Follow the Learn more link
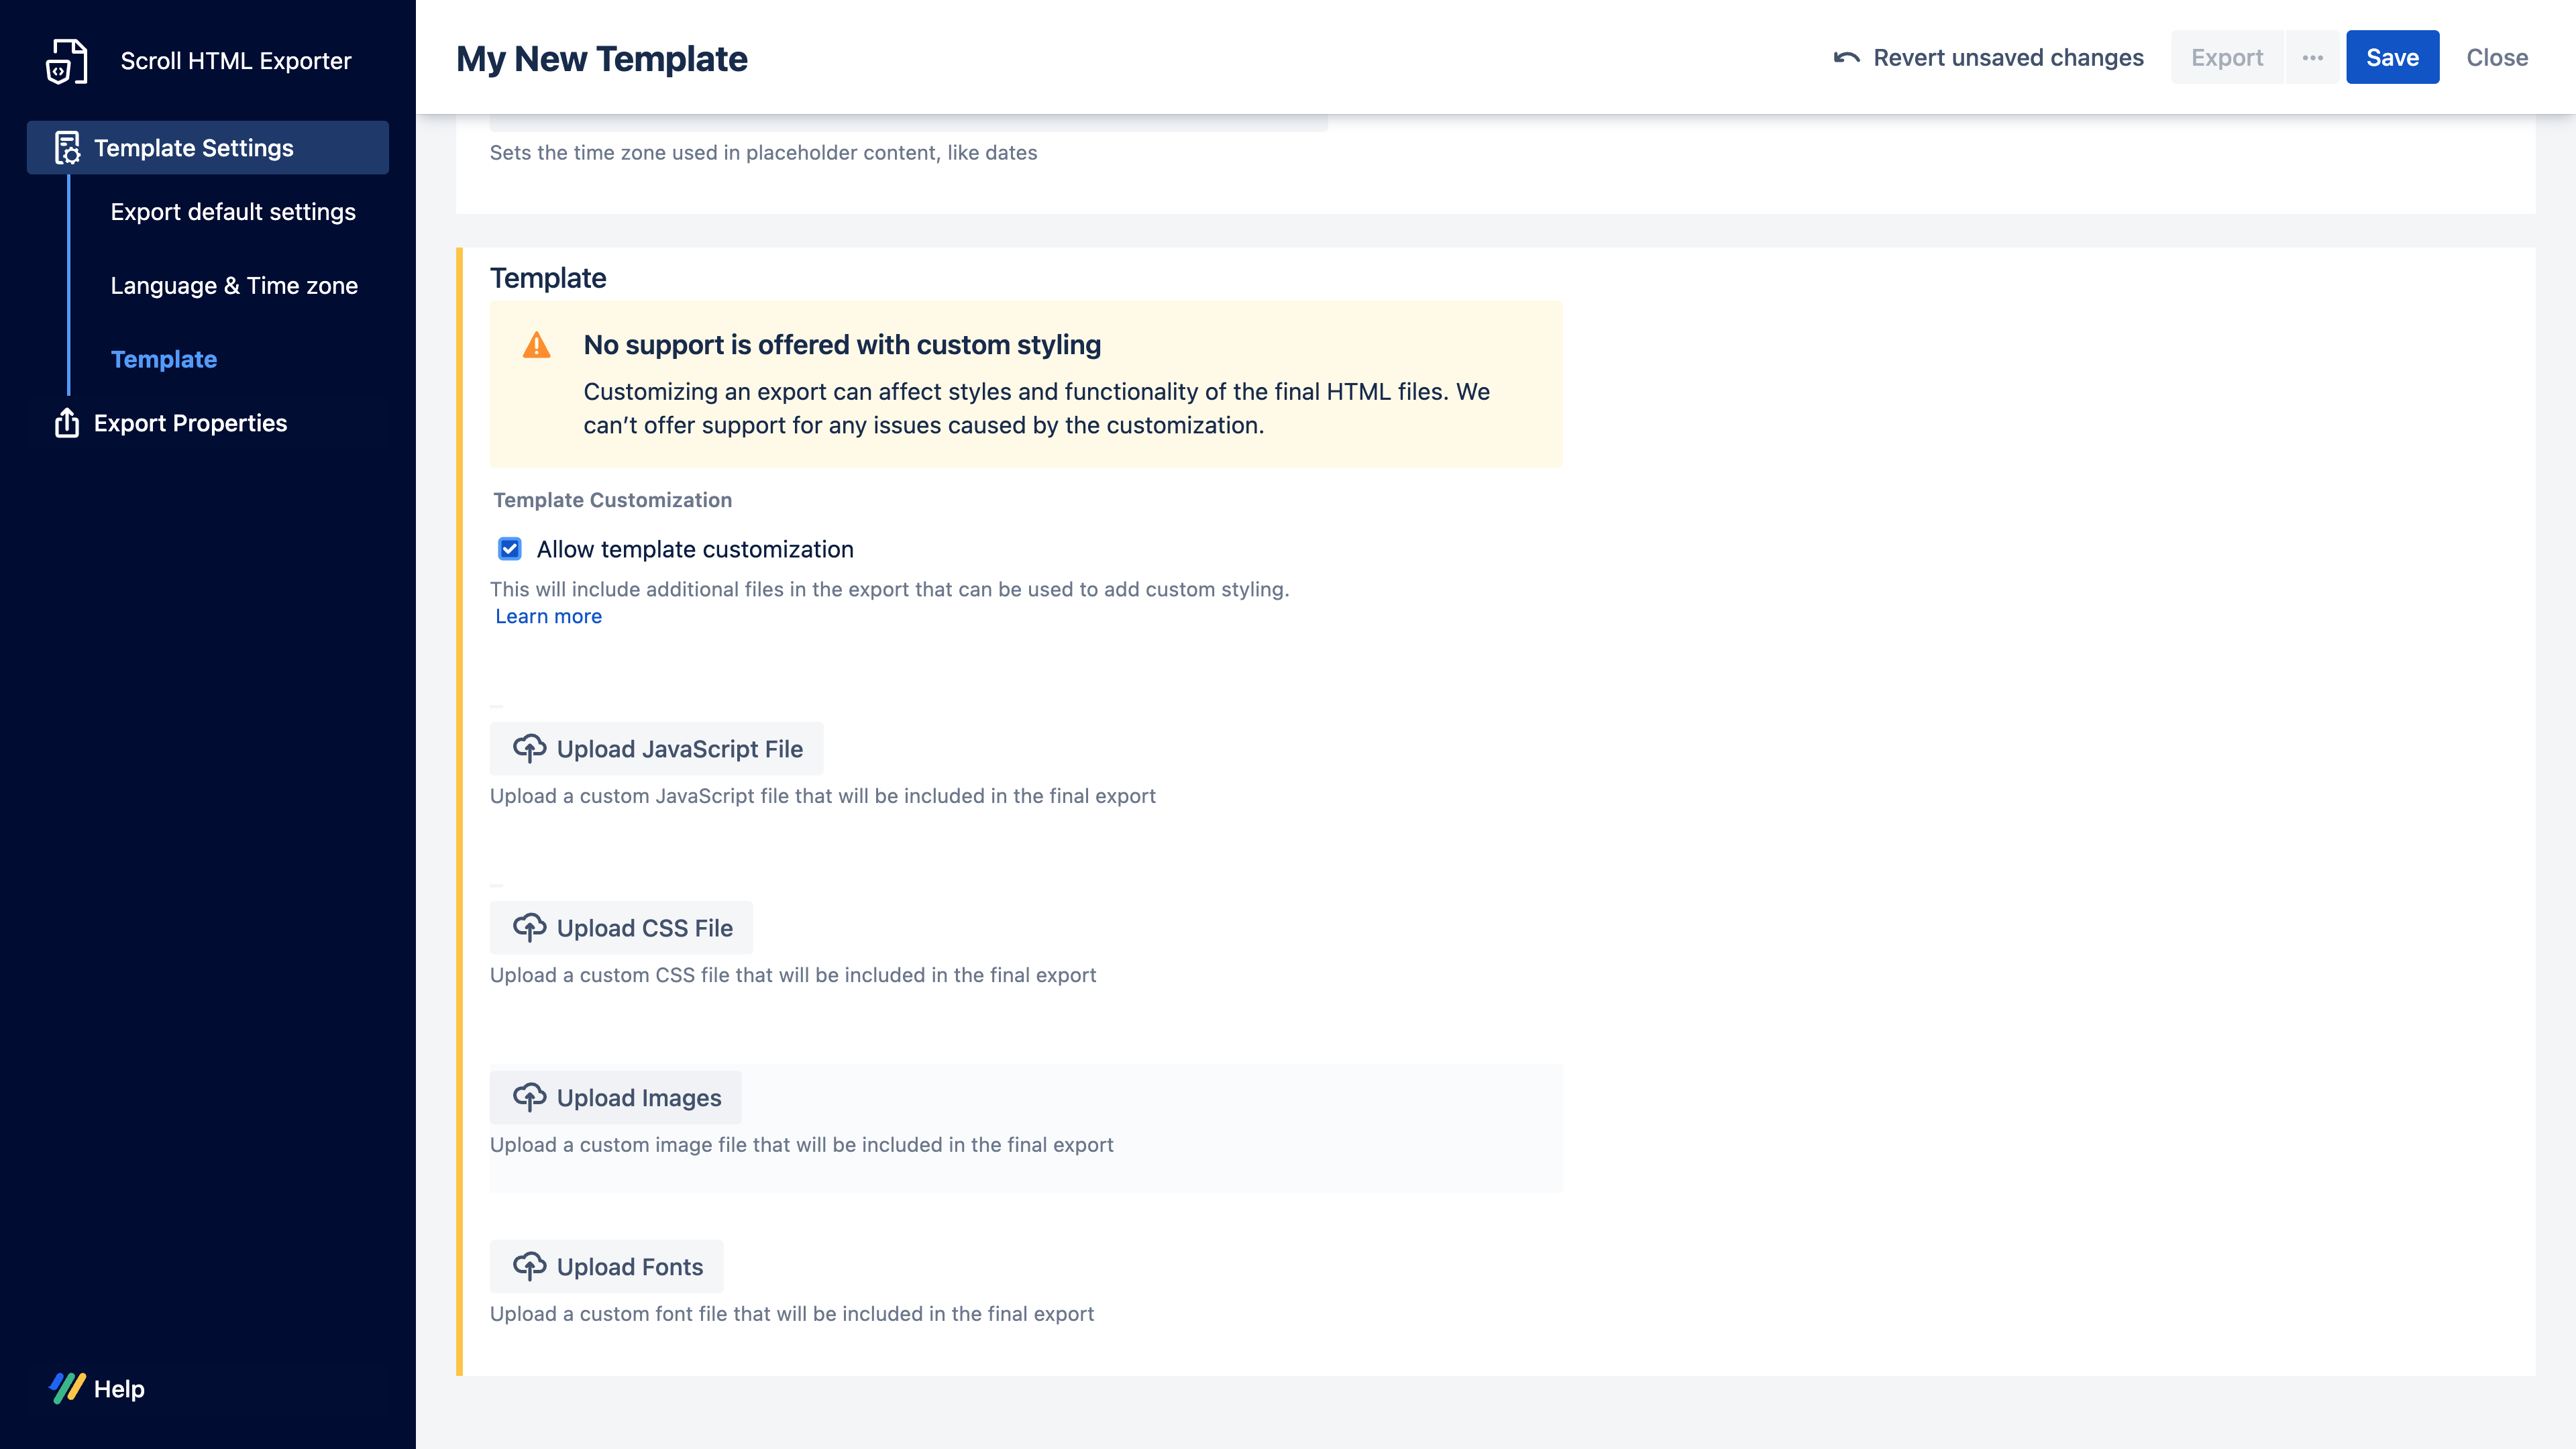 pyautogui.click(x=548, y=616)
